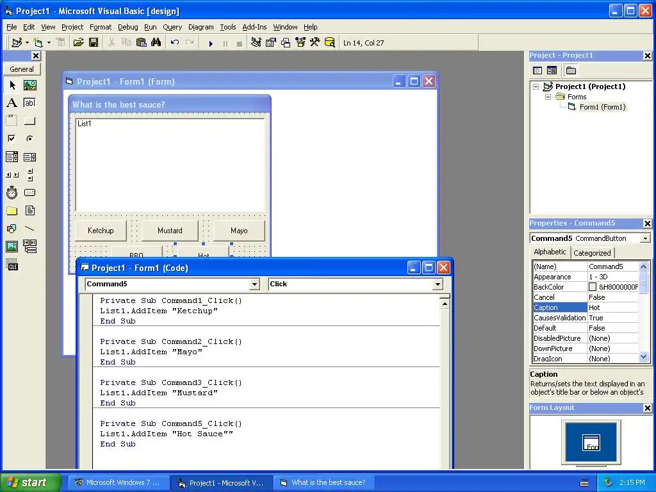The width and height of the screenshot is (656, 492).
Task: Collapse the Forms folder node
Action: (x=548, y=97)
